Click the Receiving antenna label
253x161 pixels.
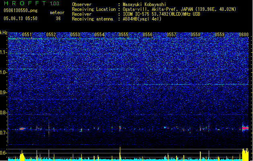[93, 19]
